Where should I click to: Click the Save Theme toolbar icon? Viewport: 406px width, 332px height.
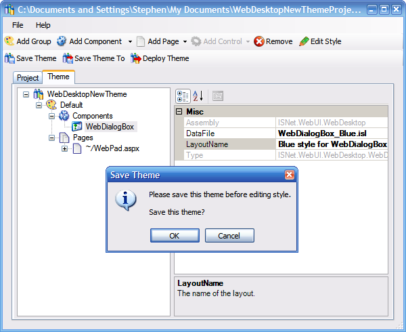(x=9, y=58)
